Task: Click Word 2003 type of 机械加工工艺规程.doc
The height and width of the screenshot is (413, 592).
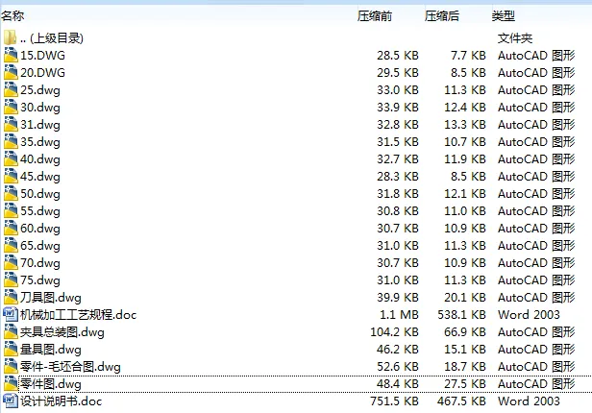Action: [529, 315]
